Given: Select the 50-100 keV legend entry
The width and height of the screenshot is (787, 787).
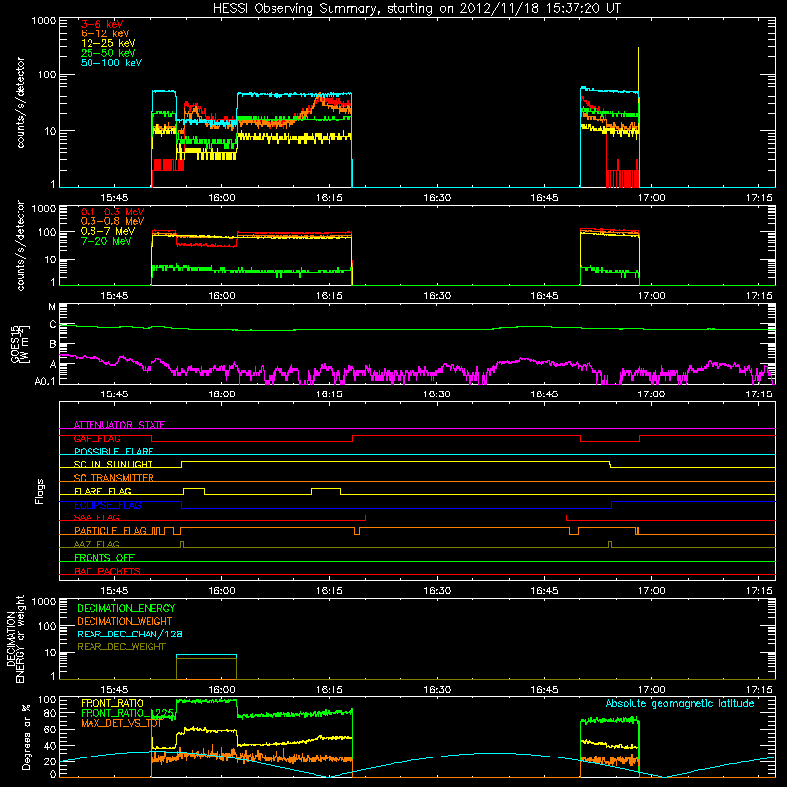Looking at the screenshot, I should [110, 63].
